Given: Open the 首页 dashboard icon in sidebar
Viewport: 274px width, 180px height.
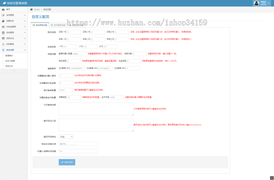Looking at the screenshot, I should point(3,9).
